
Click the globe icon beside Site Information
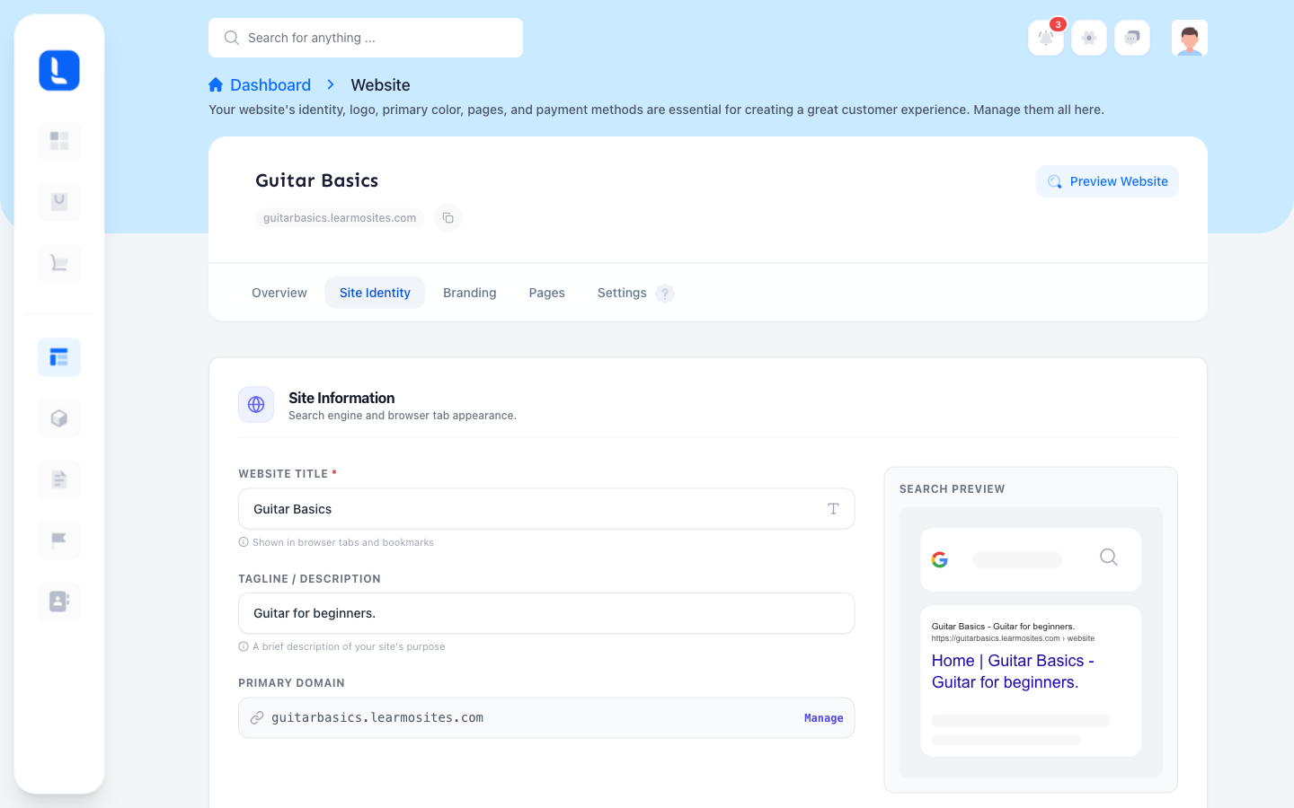pos(256,405)
